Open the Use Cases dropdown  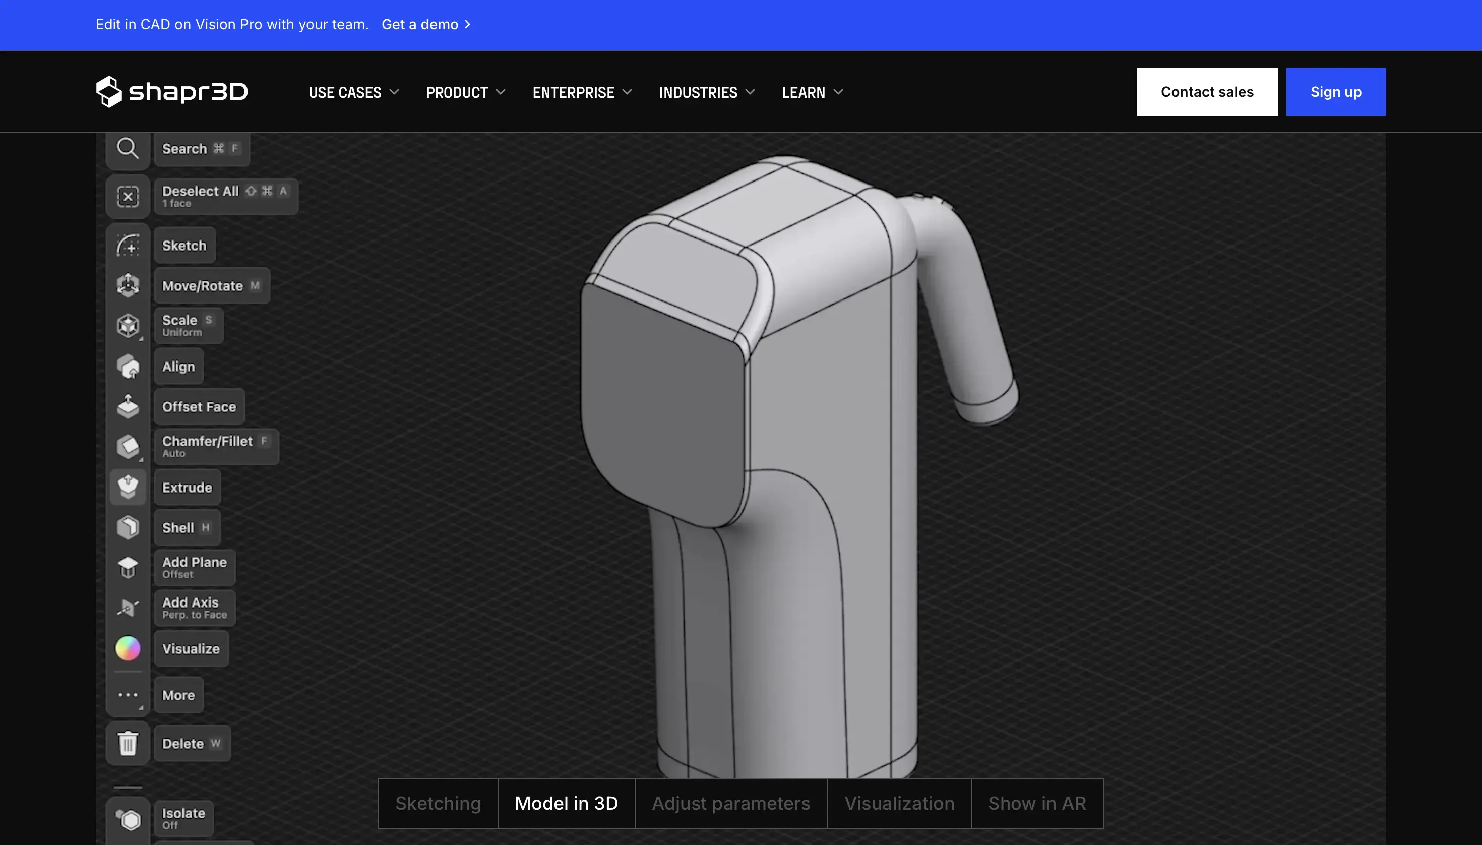pyautogui.click(x=353, y=92)
